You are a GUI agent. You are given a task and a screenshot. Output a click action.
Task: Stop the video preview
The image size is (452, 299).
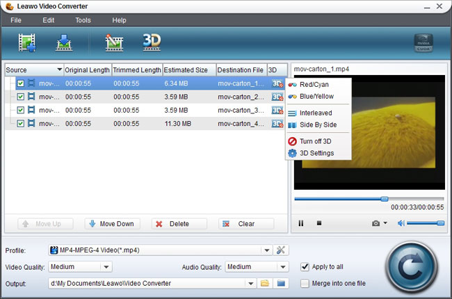click(x=319, y=223)
